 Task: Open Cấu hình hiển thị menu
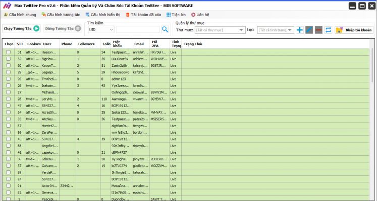coord(102,15)
